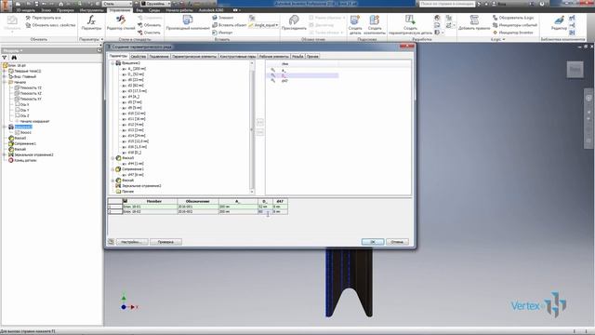
Task: Click Инициаторы событий in ribbon
Action: [514, 25]
